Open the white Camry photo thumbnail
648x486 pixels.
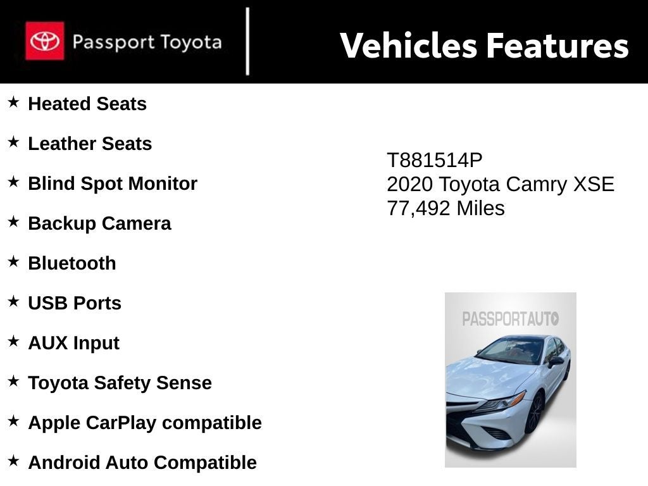point(510,380)
